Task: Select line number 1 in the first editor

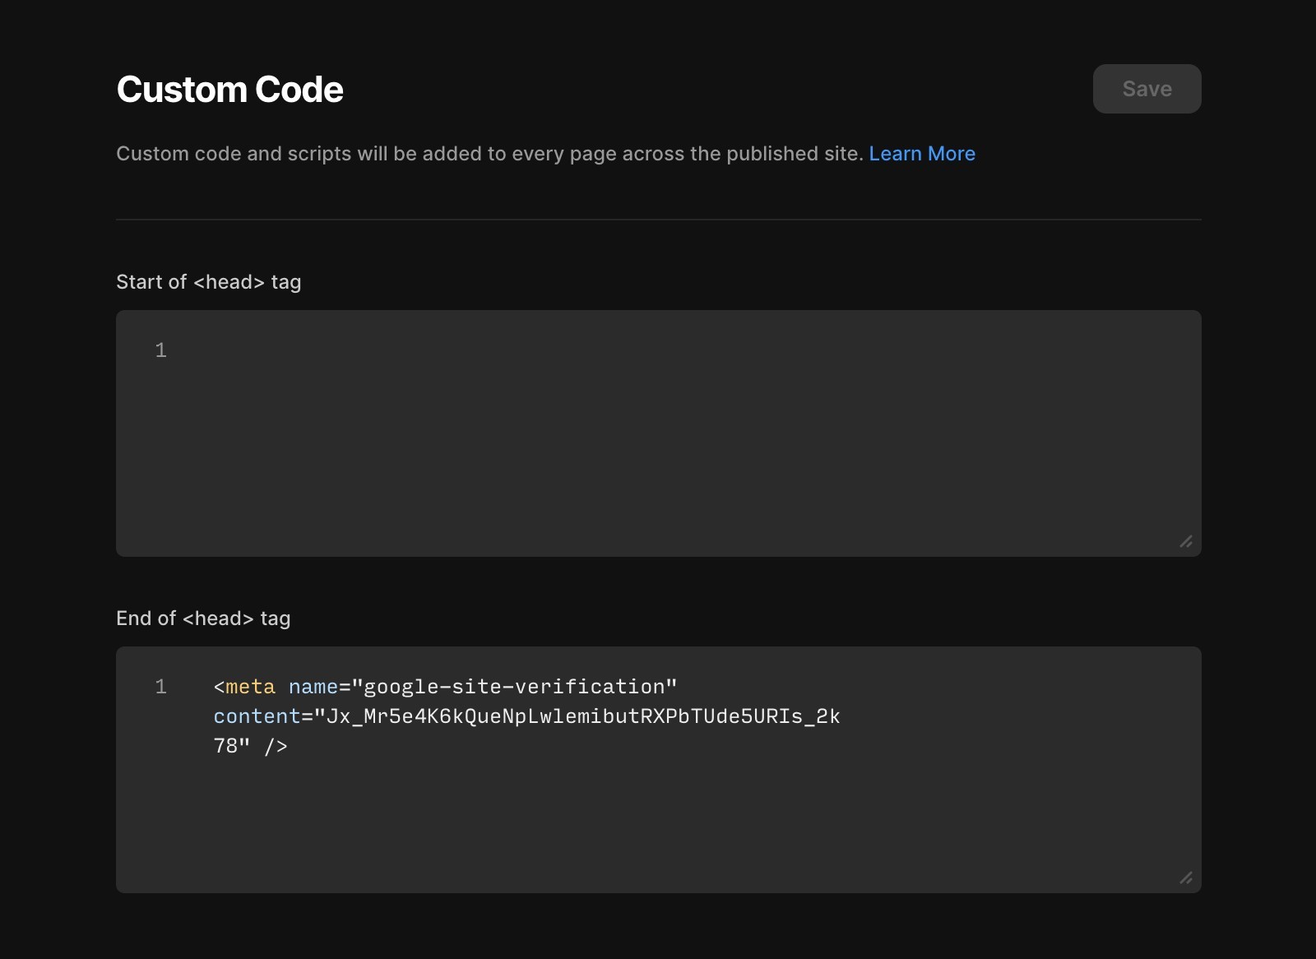Action: pos(160,350)
